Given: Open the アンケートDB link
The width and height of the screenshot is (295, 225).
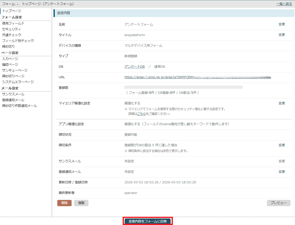Looking at the screenshot, I should (134, 66).
